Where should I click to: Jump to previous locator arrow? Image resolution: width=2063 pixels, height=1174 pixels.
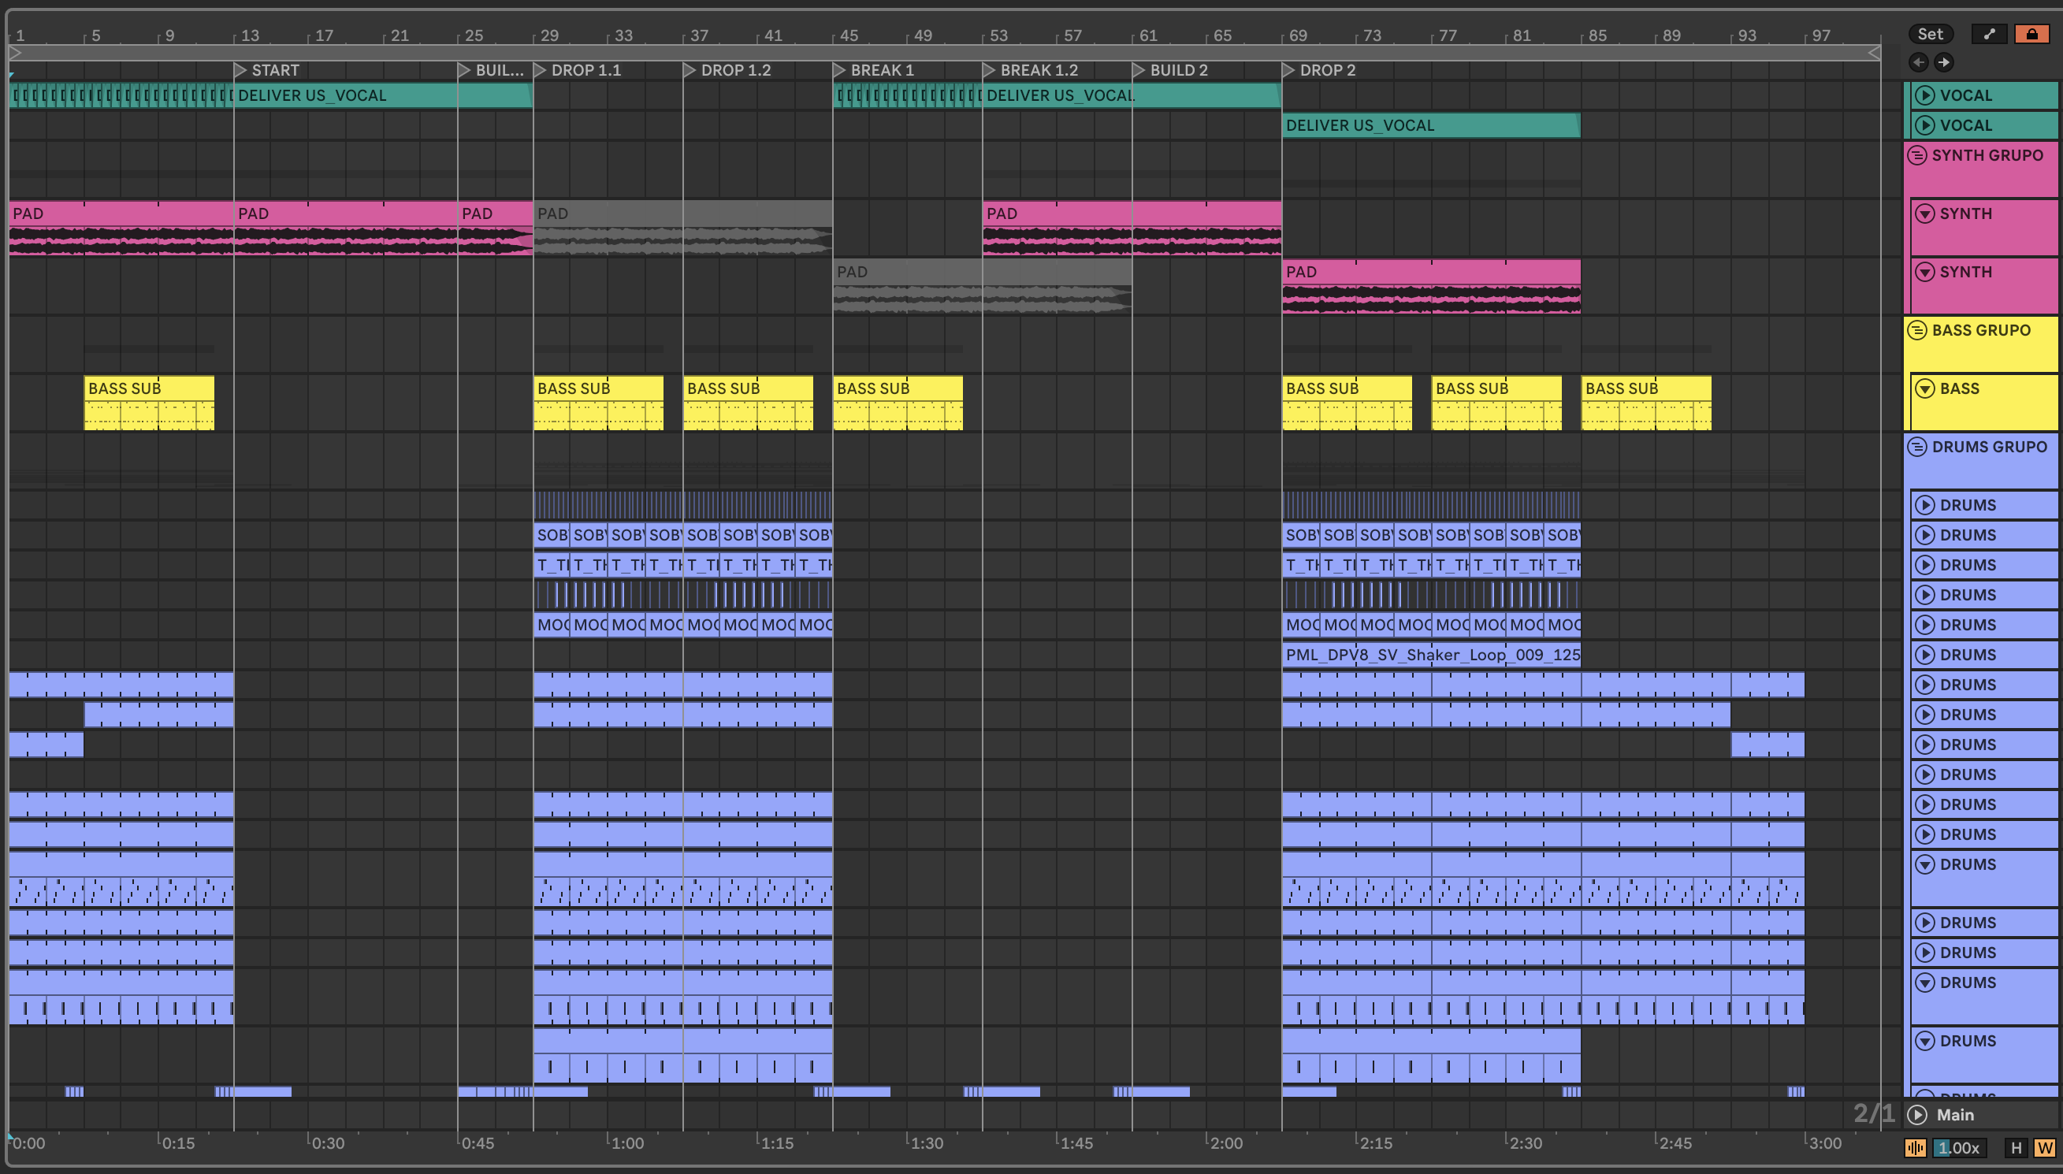pyautogui.click(x=1919, y=62)
